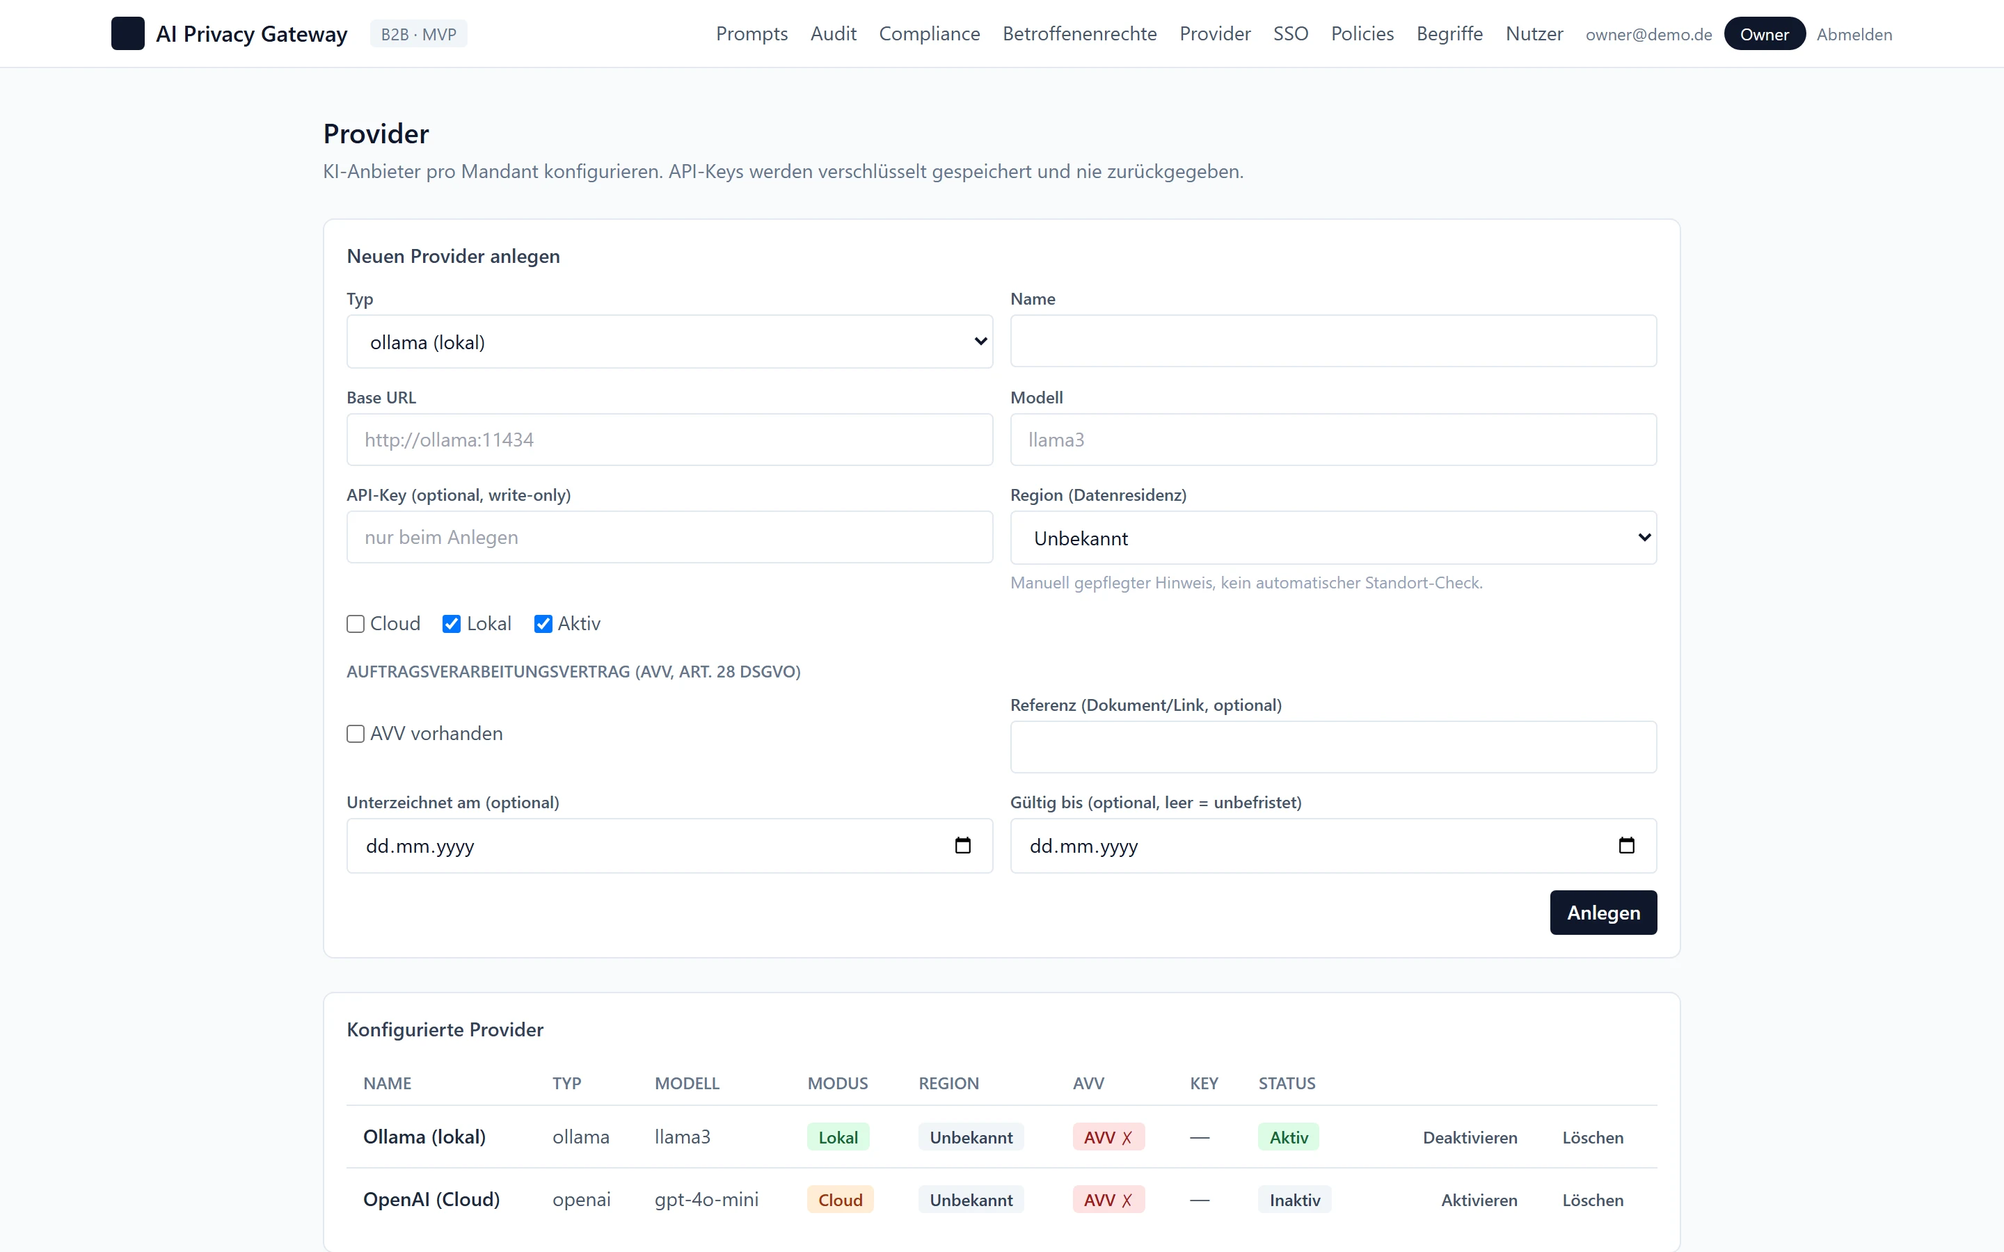This screenshot has width=2004, height=1252.
Task: Click the openai type cell
Action: coord(581,1199)
